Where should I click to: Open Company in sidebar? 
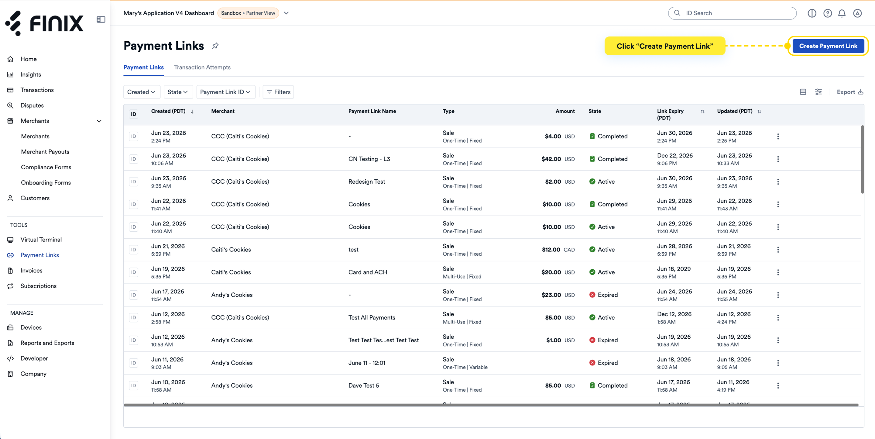pos(33,374)
